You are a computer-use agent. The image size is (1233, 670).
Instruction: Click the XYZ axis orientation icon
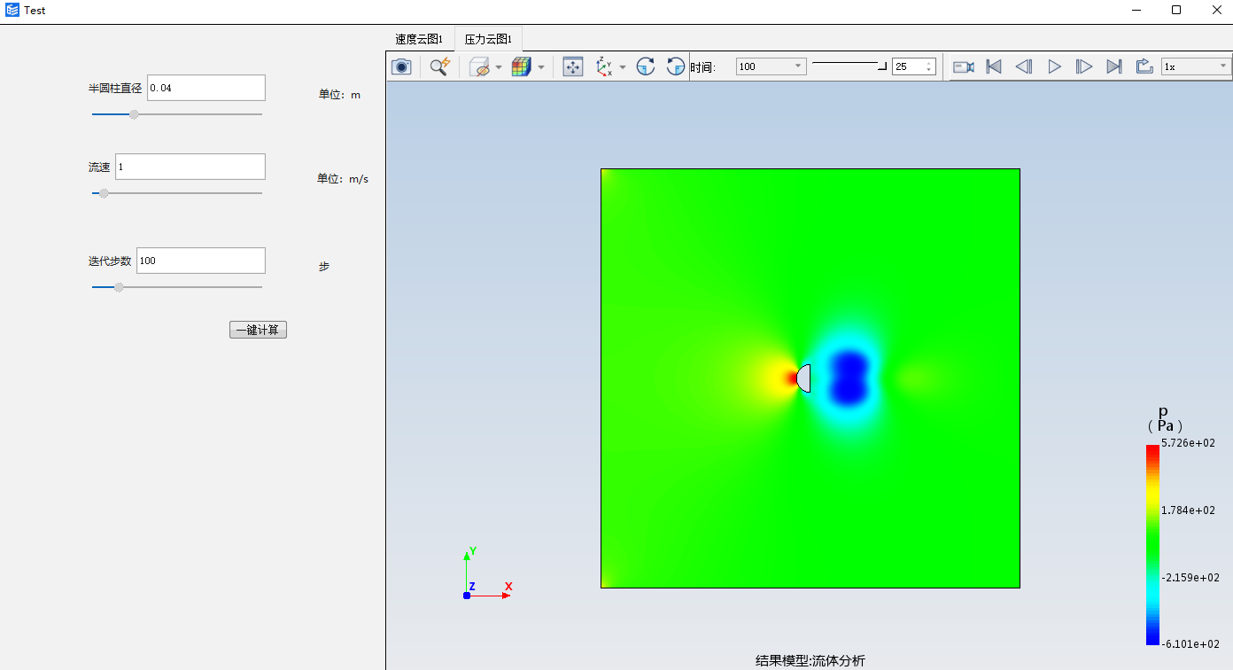tap(605, 66)
